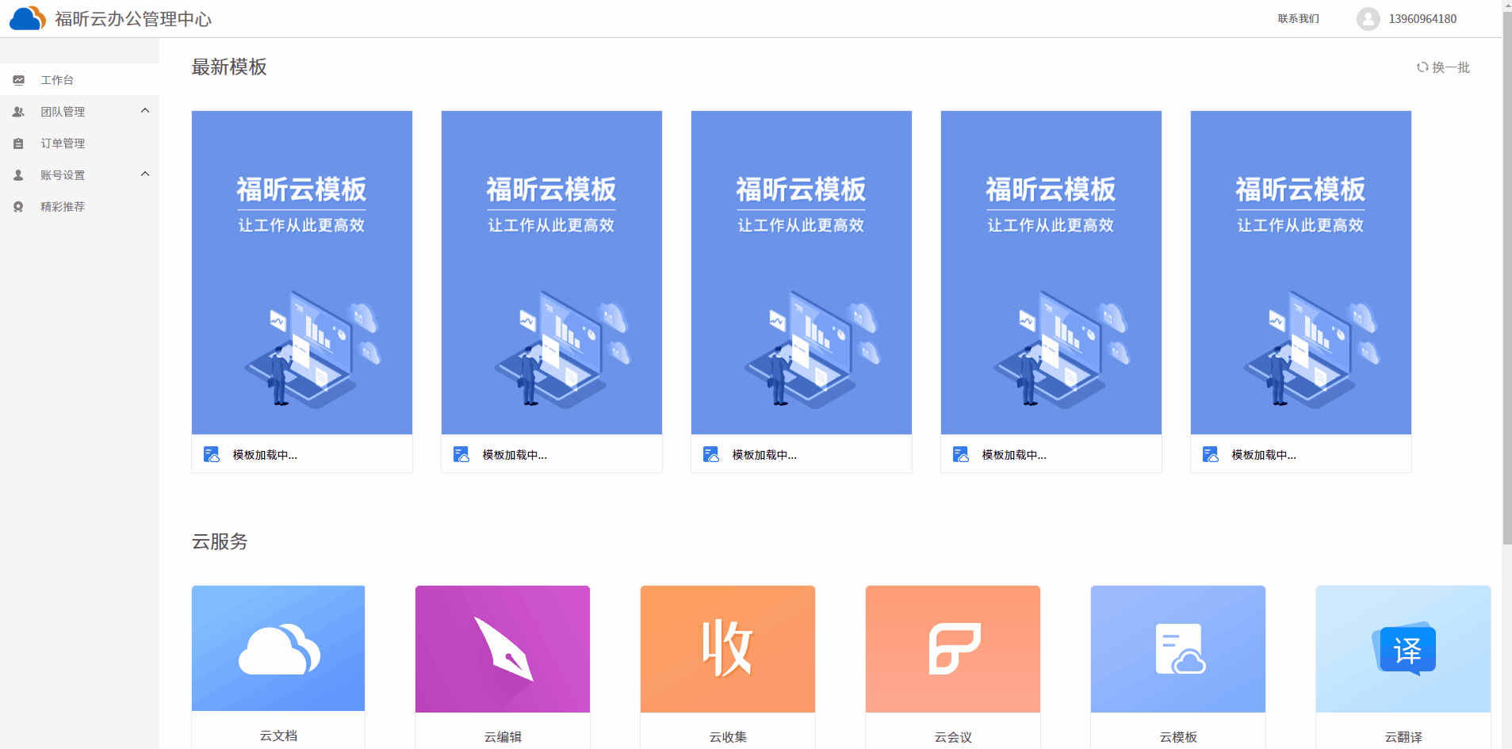Click the 团队管理 team sidebar icon
The image size is (1512, 749).
coord(19,111)
